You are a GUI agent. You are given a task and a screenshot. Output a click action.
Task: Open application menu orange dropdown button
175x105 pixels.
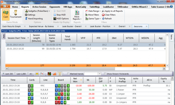point(5,6)
